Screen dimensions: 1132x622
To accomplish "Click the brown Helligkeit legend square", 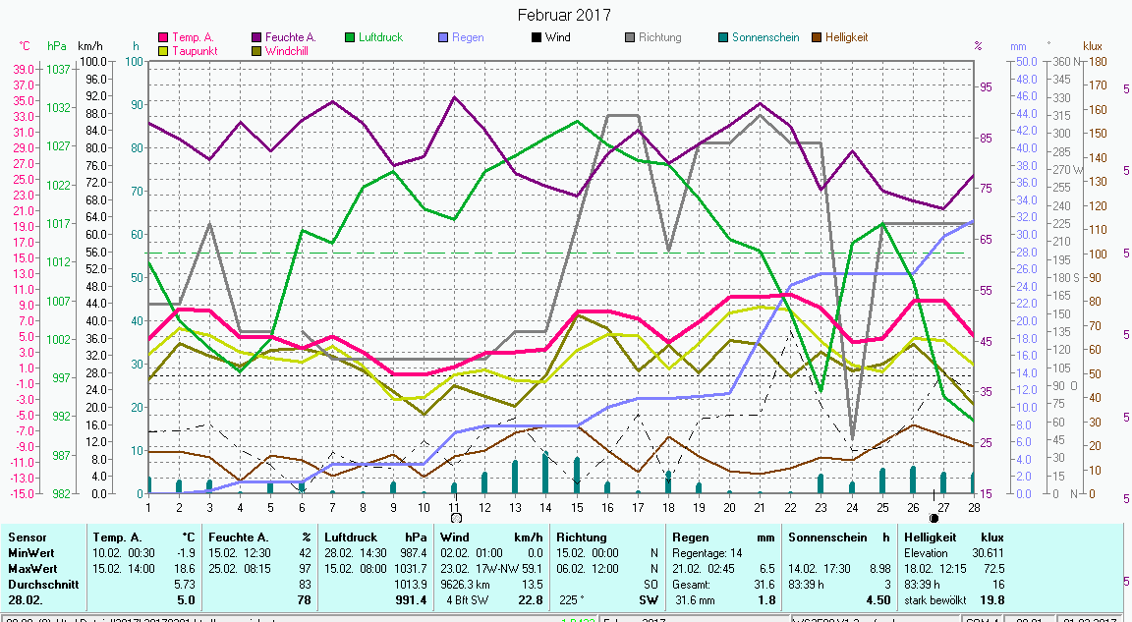I will pyautogui.click(x=817, y=37).
